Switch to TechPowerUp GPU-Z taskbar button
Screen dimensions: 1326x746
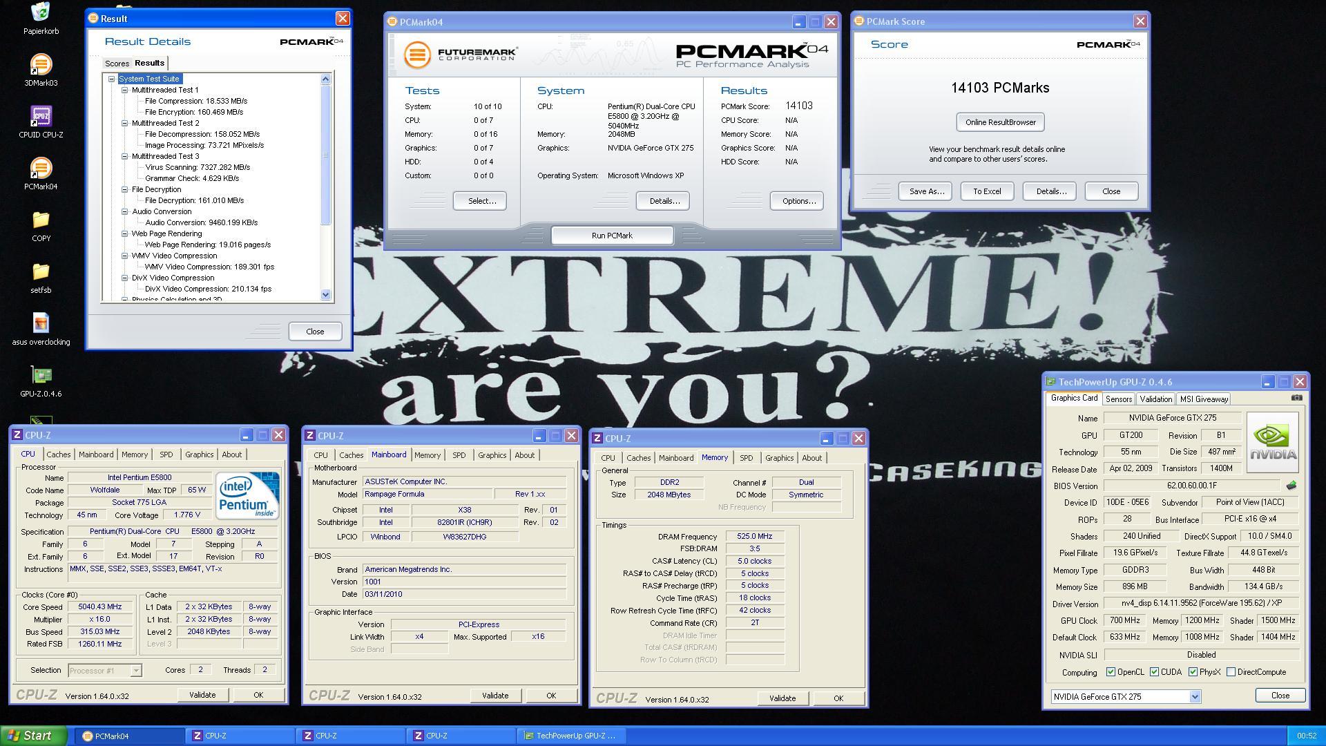coord(570,736)
